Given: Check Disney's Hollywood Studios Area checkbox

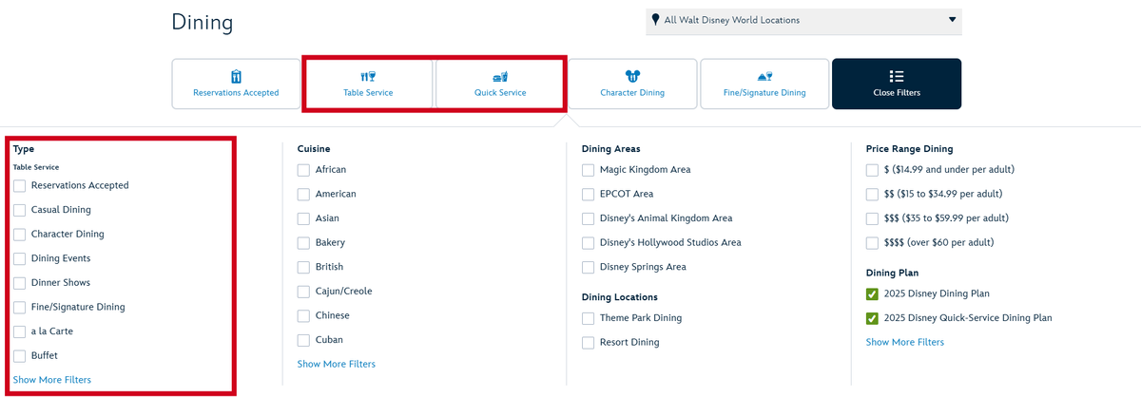Looking at the screenshot, I should click(x=589, y=243).
